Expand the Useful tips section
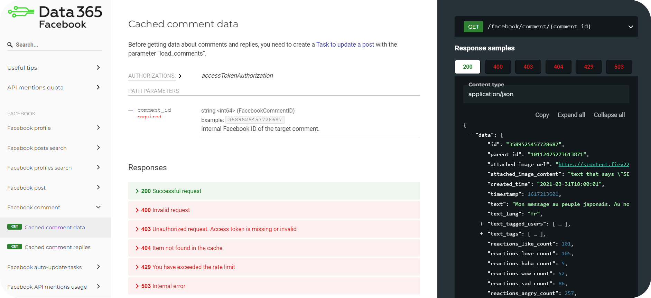 [x=55, y=68]
